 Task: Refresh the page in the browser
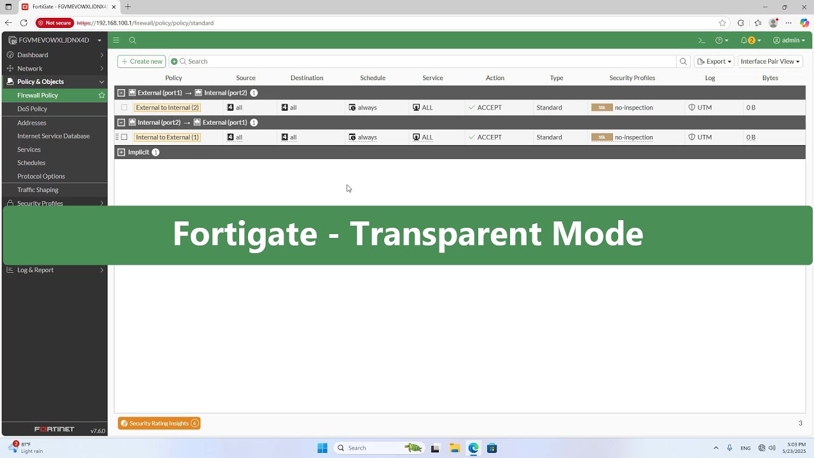pyautogui.click(x=24, y=23)
